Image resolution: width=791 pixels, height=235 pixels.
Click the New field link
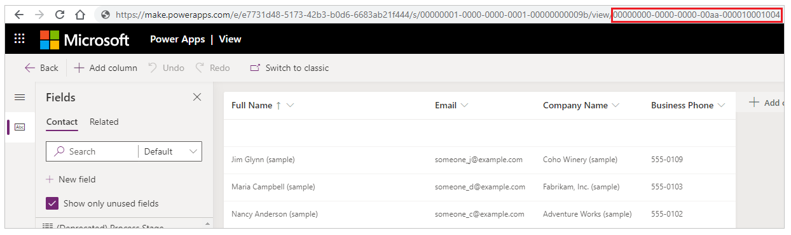(x=71, y=179)
